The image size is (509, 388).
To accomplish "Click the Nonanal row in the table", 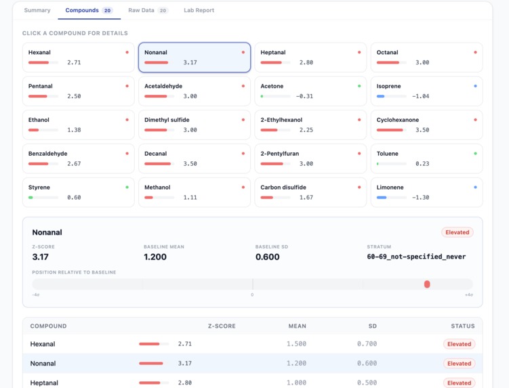I will (x=253, y=364).
